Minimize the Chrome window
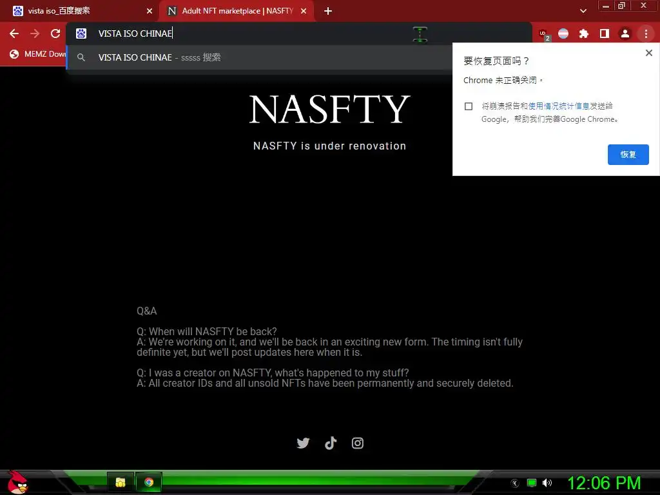Image resolution: width=660 pixels, height=495 pixels. pos(606,6)
